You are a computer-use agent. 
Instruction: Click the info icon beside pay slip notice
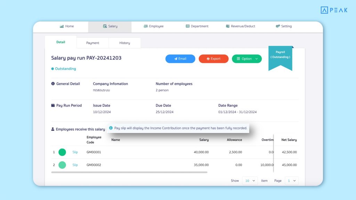click(x=111, y=128)
